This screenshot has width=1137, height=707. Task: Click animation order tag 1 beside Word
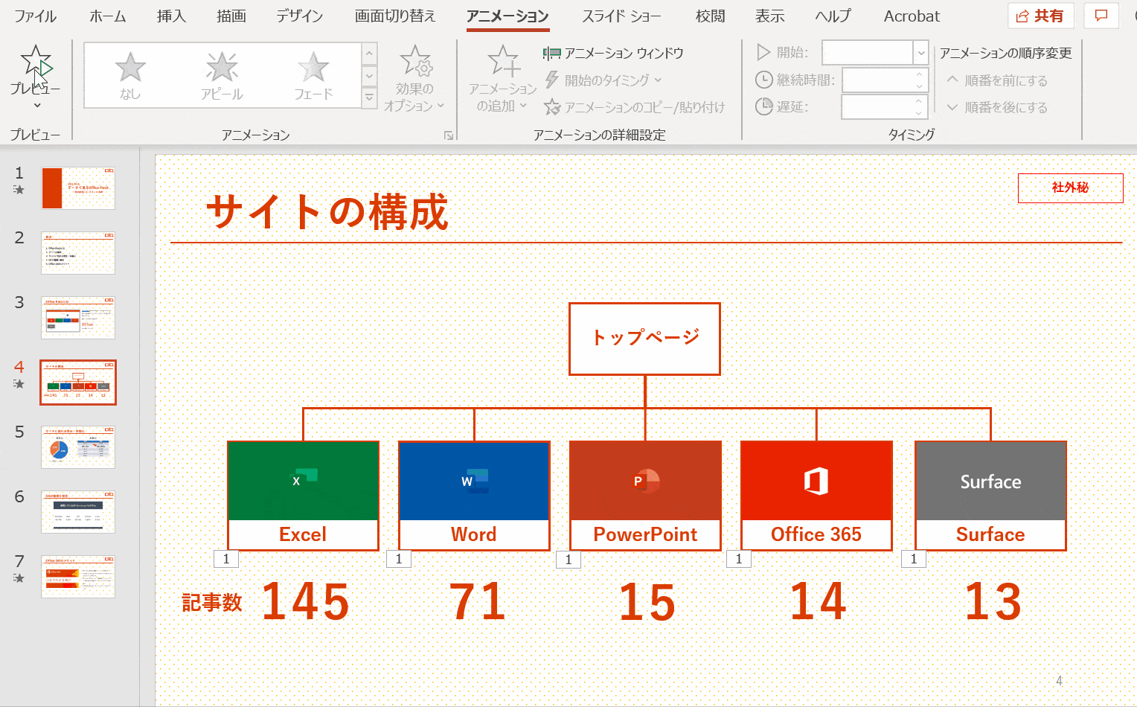click(399, 559)
